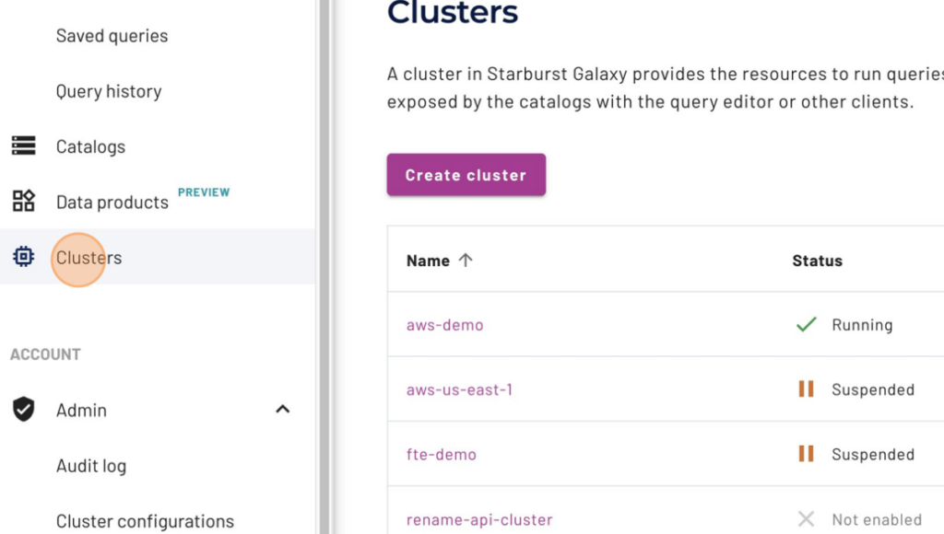Image resolution: width=944 pixels, height=534 pixels.
Task: Click the Name column sort arrow
Action: [x=466, y=260]
